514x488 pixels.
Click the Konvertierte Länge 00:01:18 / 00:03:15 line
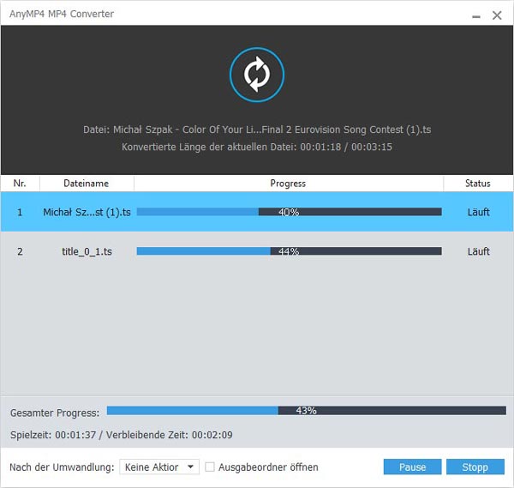(x=257, y=147)
